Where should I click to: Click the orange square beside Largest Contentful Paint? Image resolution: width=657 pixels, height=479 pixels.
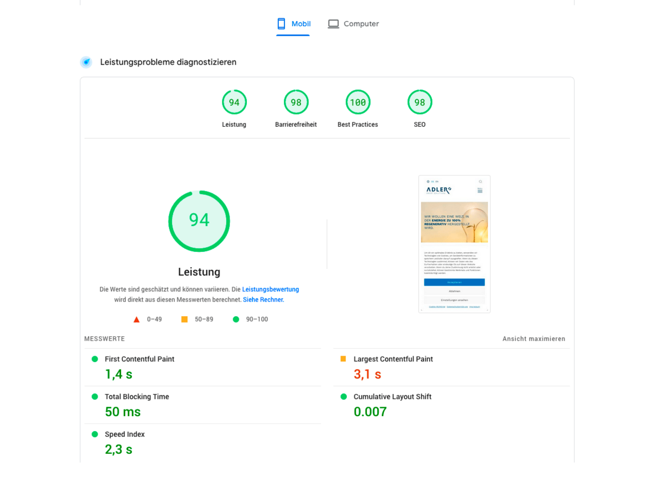pos(343,359)
